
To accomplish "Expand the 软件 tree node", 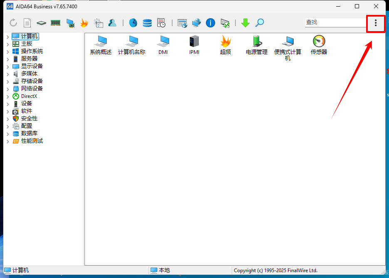I will (x=7, y=112).
